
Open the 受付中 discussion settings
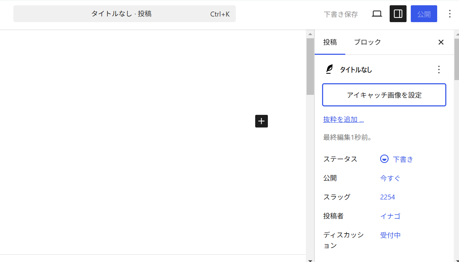[390, 235]
